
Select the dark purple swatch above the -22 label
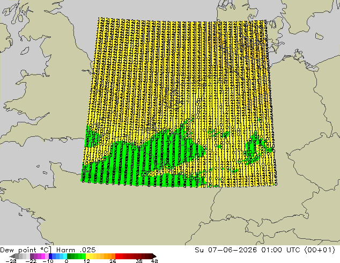coord(32,256)
